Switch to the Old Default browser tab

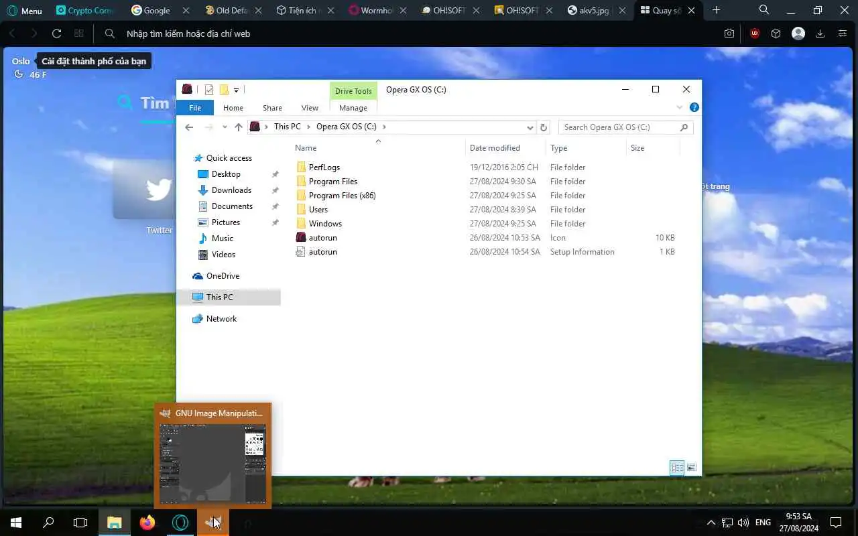(x=228, y=11)
